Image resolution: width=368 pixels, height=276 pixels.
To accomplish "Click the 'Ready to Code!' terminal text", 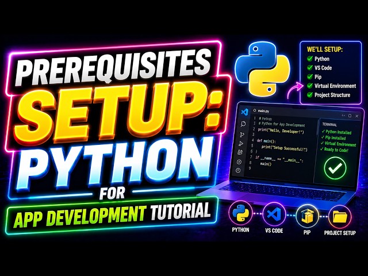I will tap(336, 149).
